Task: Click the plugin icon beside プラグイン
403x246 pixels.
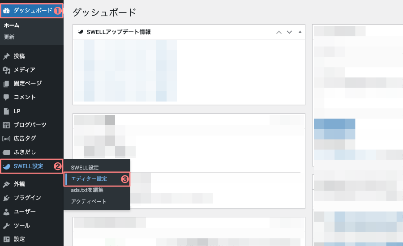Action: [6, 198]
